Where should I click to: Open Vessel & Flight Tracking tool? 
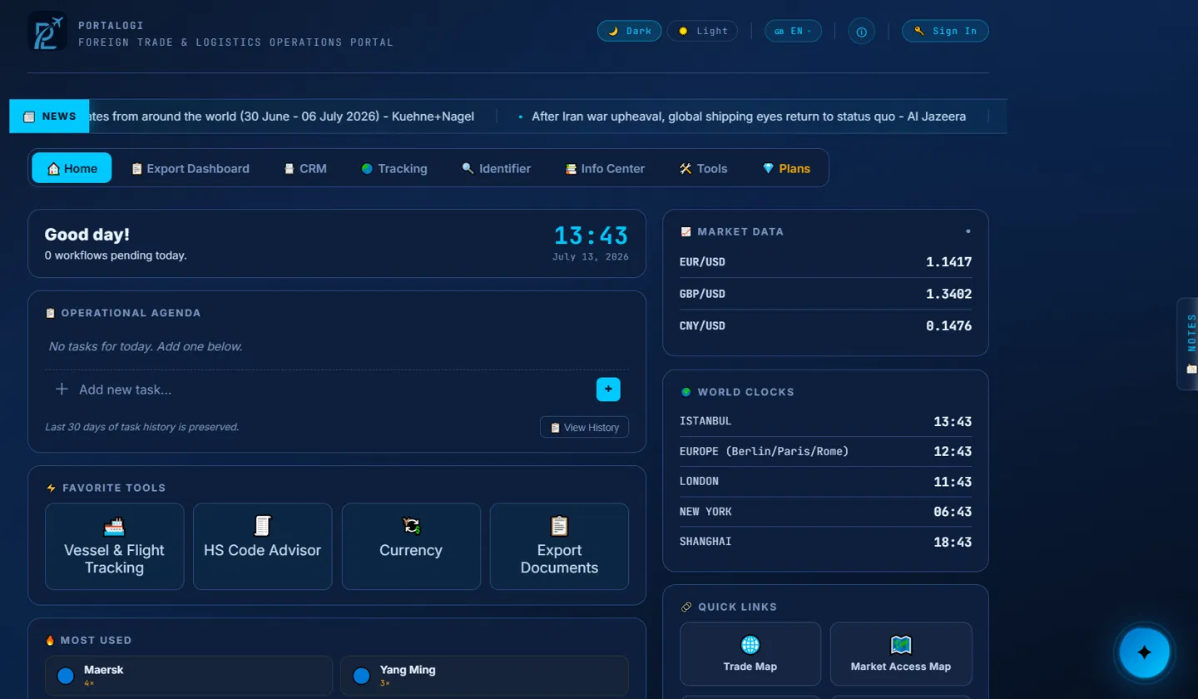(x=115, y=547)
